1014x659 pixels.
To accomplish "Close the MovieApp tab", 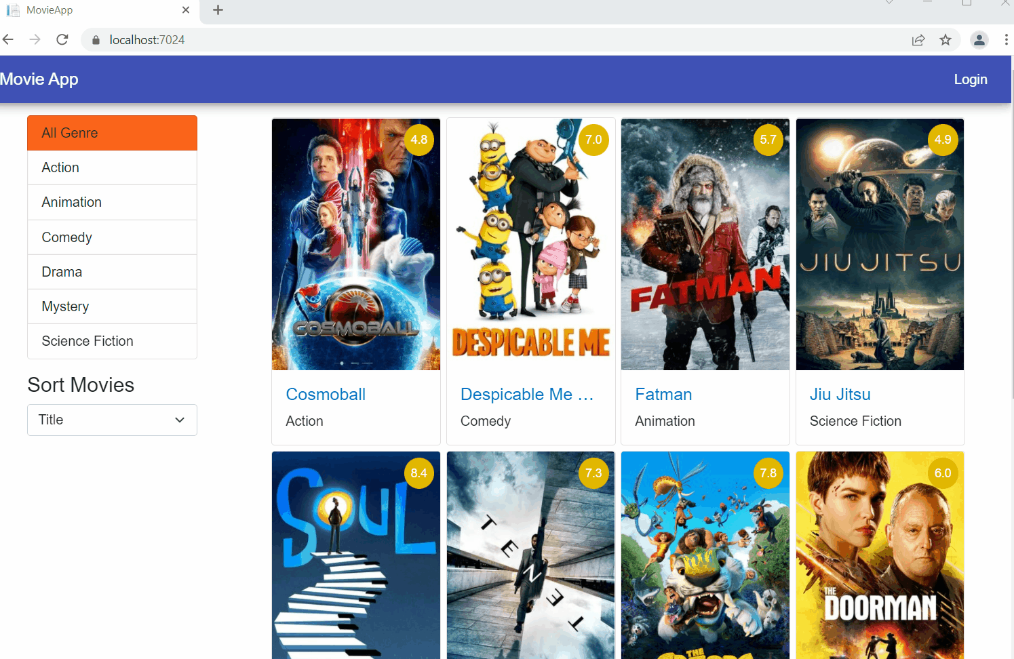I will 186,10.
